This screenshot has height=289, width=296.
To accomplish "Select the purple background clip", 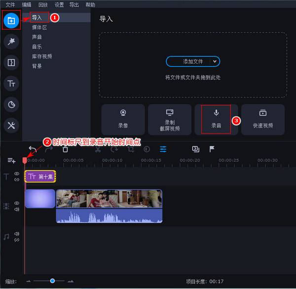I will click(x=40, y=199).
